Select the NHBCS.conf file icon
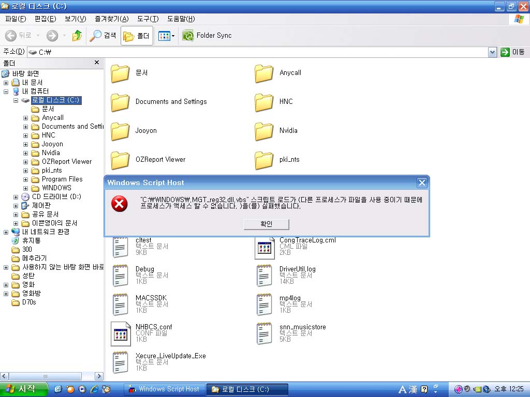The height and width of the screenshot is (397, 530). tap(121, 334)
